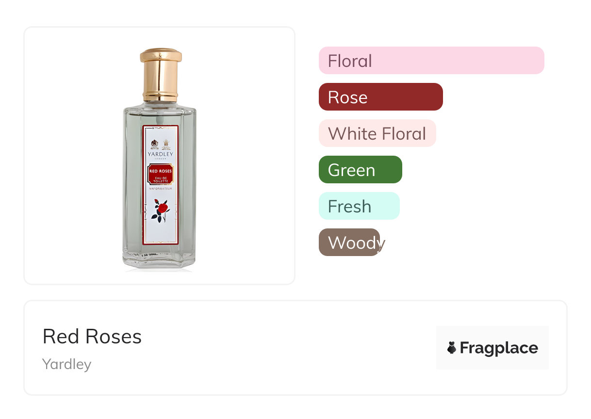Click the red rose illustration on the bottle
The width and height of the screenshot is (591, 419).
tap(162, 210)
